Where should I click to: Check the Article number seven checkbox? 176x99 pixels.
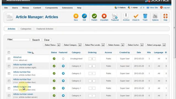pyautogui.click(x=9, y=96)
